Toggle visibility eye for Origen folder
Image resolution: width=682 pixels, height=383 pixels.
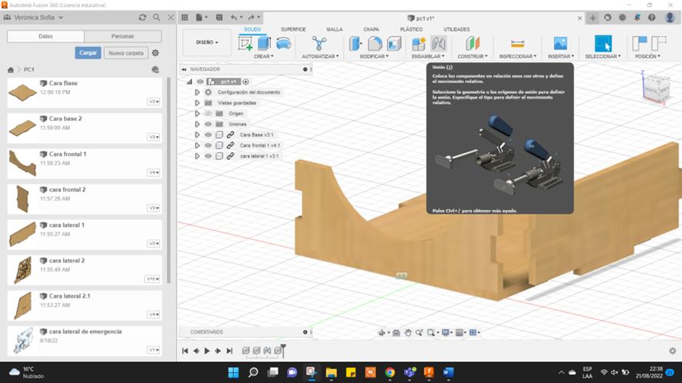point(209,114)
